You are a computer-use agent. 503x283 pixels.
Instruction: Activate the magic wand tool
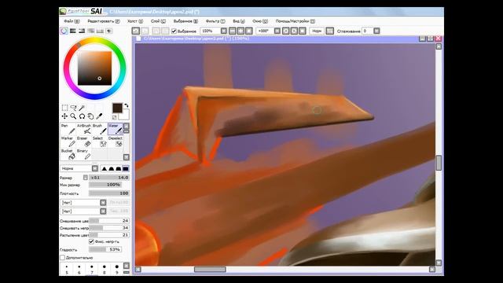pyautogui.click(x=82, y=108)
